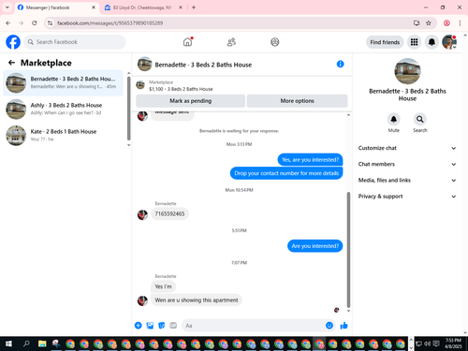Open Bernadette conversation in the list
The width and height of the screenshot is (468, 351).
[x=63, y=82]
